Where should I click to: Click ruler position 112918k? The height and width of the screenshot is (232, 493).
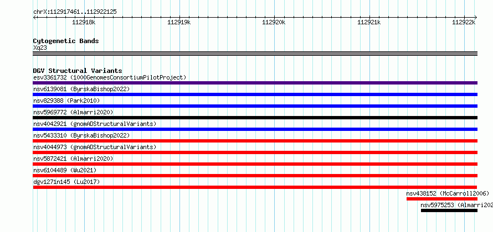(x=84, y=22)
